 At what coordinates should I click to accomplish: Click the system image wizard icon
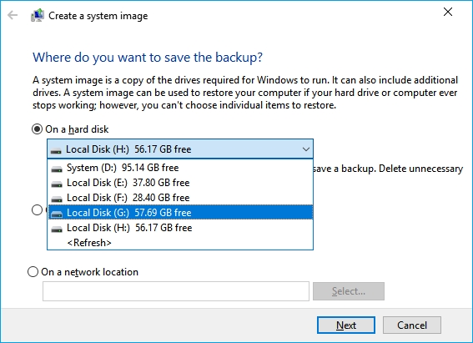(x=38, y=15)
